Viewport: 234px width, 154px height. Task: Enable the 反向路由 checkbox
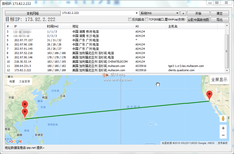(130, 19)
